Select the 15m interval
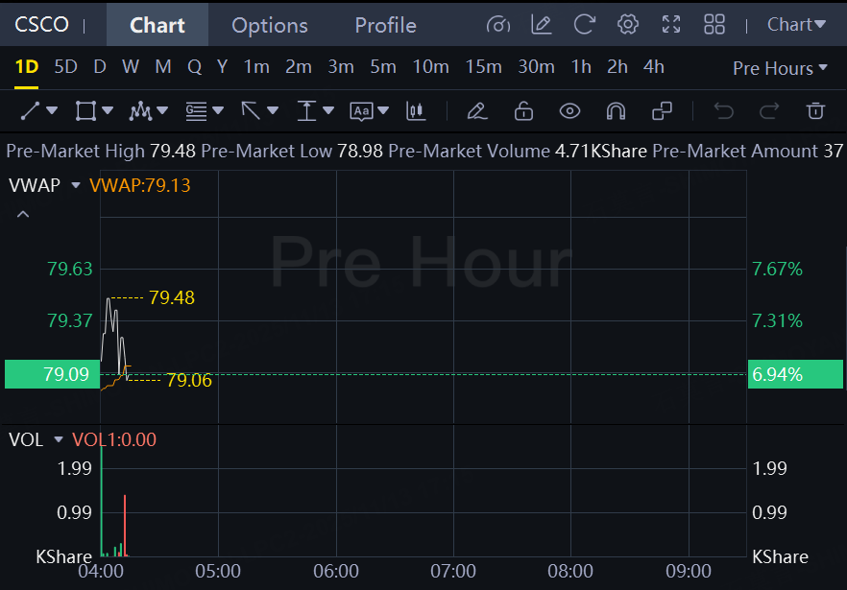Viewport: 847px width, 590px height. coord(483,67)
